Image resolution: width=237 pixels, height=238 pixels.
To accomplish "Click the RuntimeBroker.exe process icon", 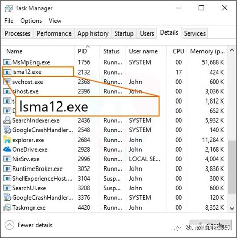I will coord(7,168).
